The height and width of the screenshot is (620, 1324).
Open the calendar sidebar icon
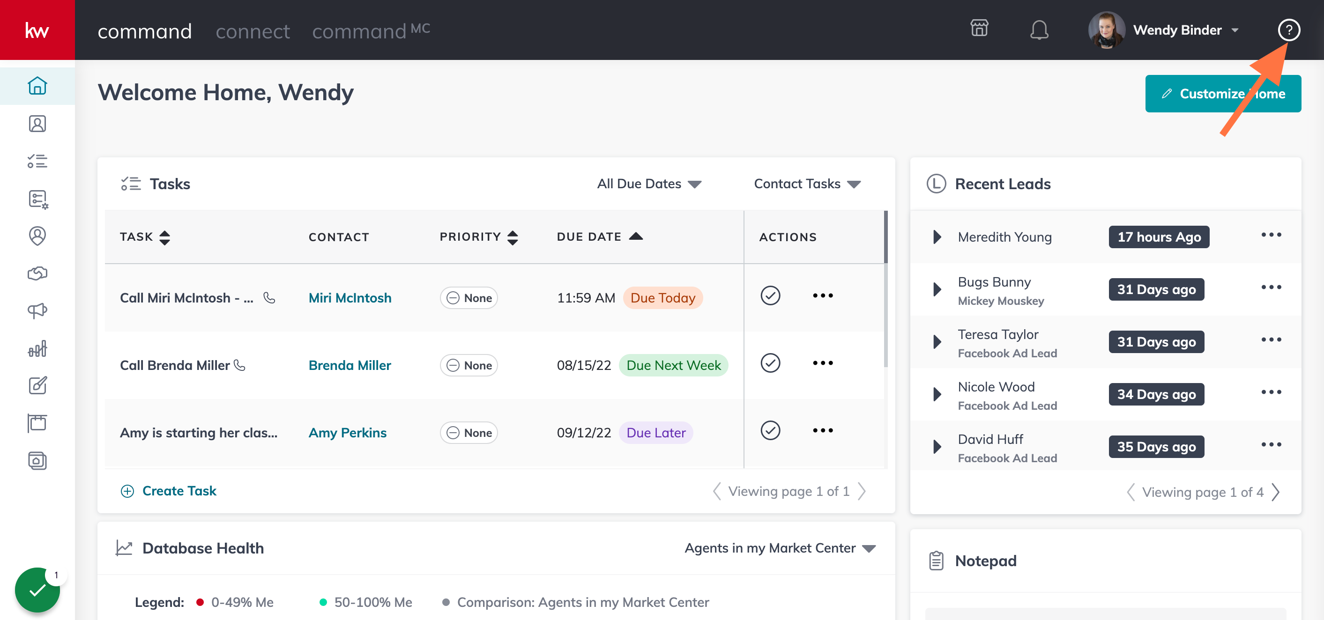[x=37, y=423]
